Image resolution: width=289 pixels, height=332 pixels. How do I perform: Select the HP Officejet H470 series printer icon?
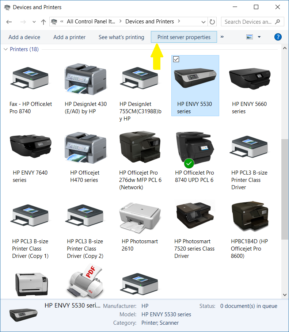pyautogui.click(x=85, y=148)
